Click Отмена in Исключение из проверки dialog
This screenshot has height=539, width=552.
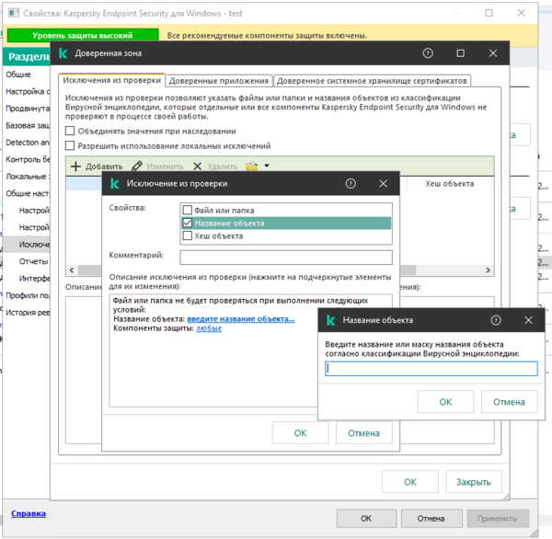click(363, 432)
